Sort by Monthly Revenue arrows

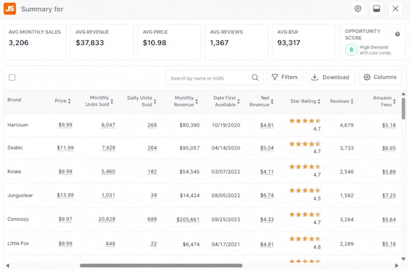point(197,101)
